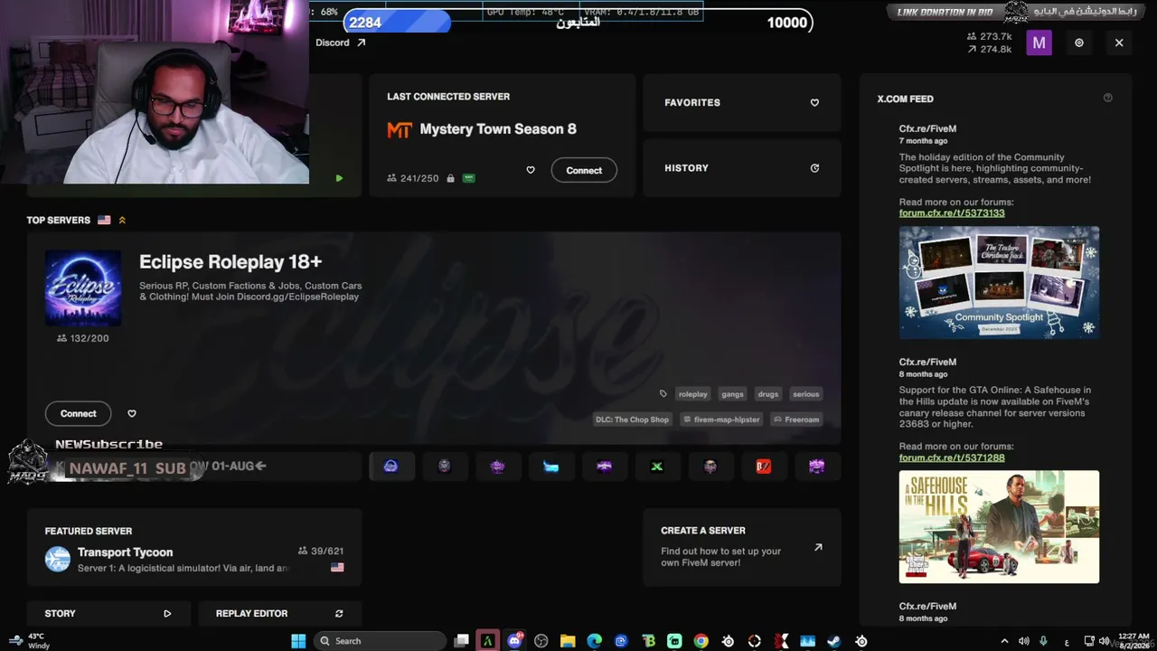
Task: Favorite Mystery Town Season 8 heart icon
Action: 531,170
